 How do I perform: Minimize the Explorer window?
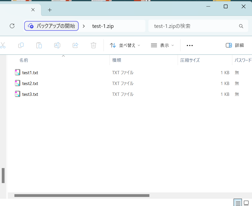pos(208,7)
